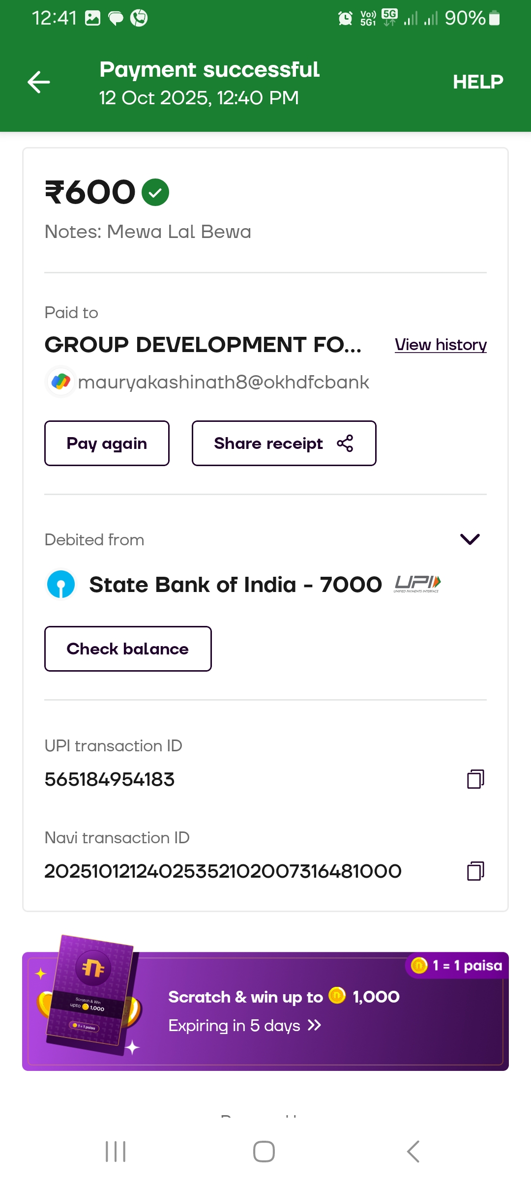Tap the Scratch & win up to 1,000 text
This screenshot has width=531, height=1184.
pos(284,997)
